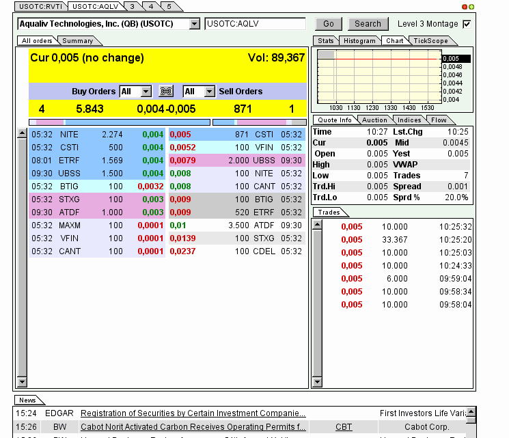Switch to the Summary tab
This screenshot has height=438, width=509.
pyautogui.click(x=78, y=41)
